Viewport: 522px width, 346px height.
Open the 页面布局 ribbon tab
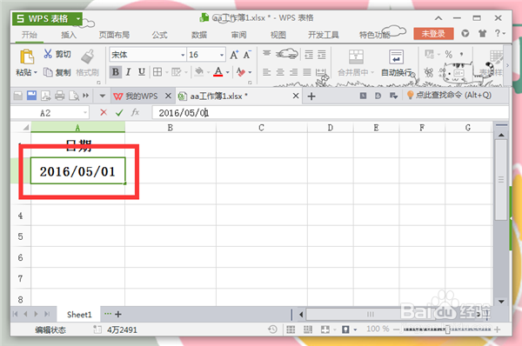(x=114, y=35)
